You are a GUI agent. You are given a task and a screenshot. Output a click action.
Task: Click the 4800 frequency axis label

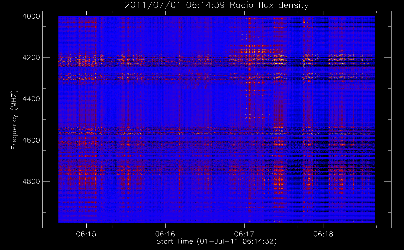(x=31, y=181)
